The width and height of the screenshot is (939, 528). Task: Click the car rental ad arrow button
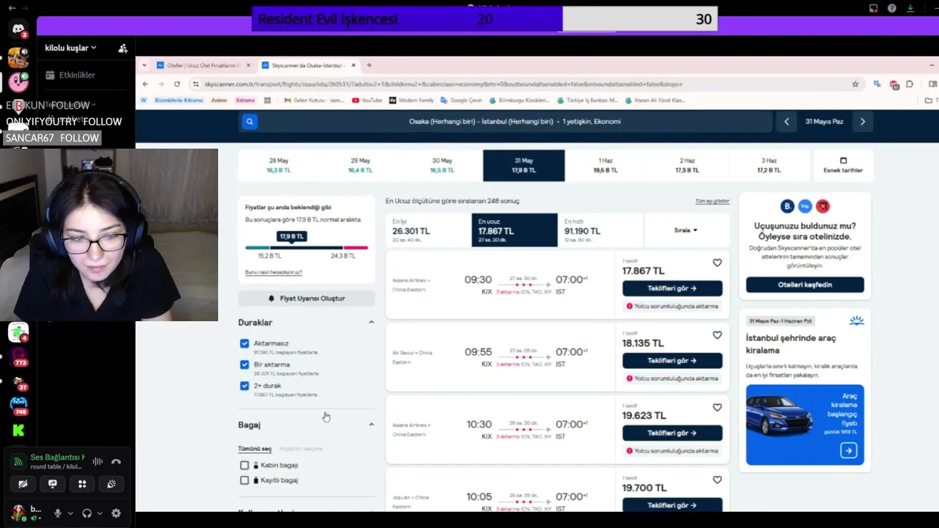849,450
